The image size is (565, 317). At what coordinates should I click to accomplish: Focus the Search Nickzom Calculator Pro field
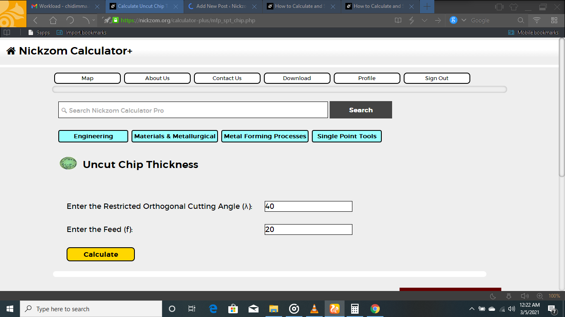[x=193, y=110]
